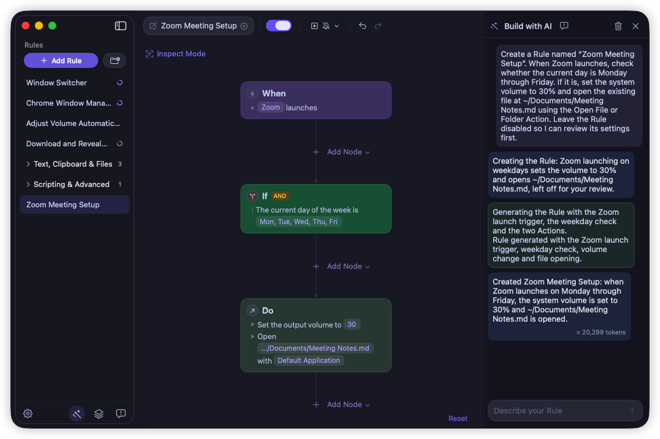The height and width of the screenshot is (439, 660).
Task: Open AI panel feedback bubble icon
Action: click(564, 26)
